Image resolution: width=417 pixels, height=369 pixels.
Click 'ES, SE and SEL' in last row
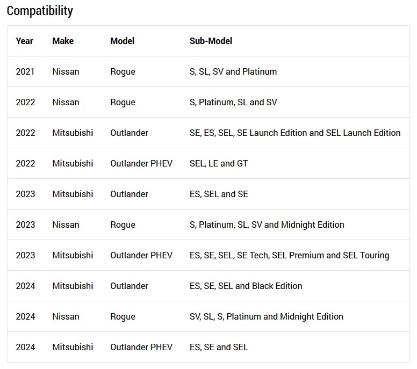(219, 347)
